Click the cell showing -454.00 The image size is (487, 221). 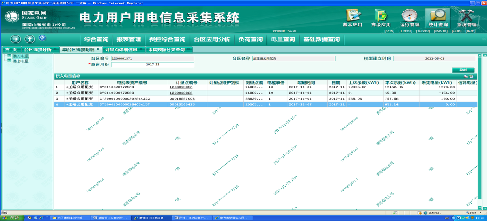pyautogui.click(x=438, y=93)
